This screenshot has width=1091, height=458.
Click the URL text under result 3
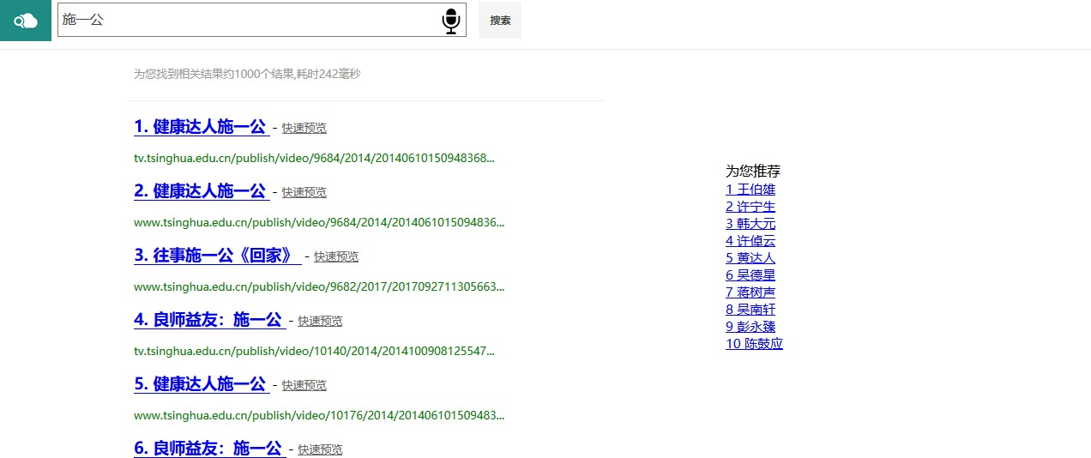click(x=319, y=286)
